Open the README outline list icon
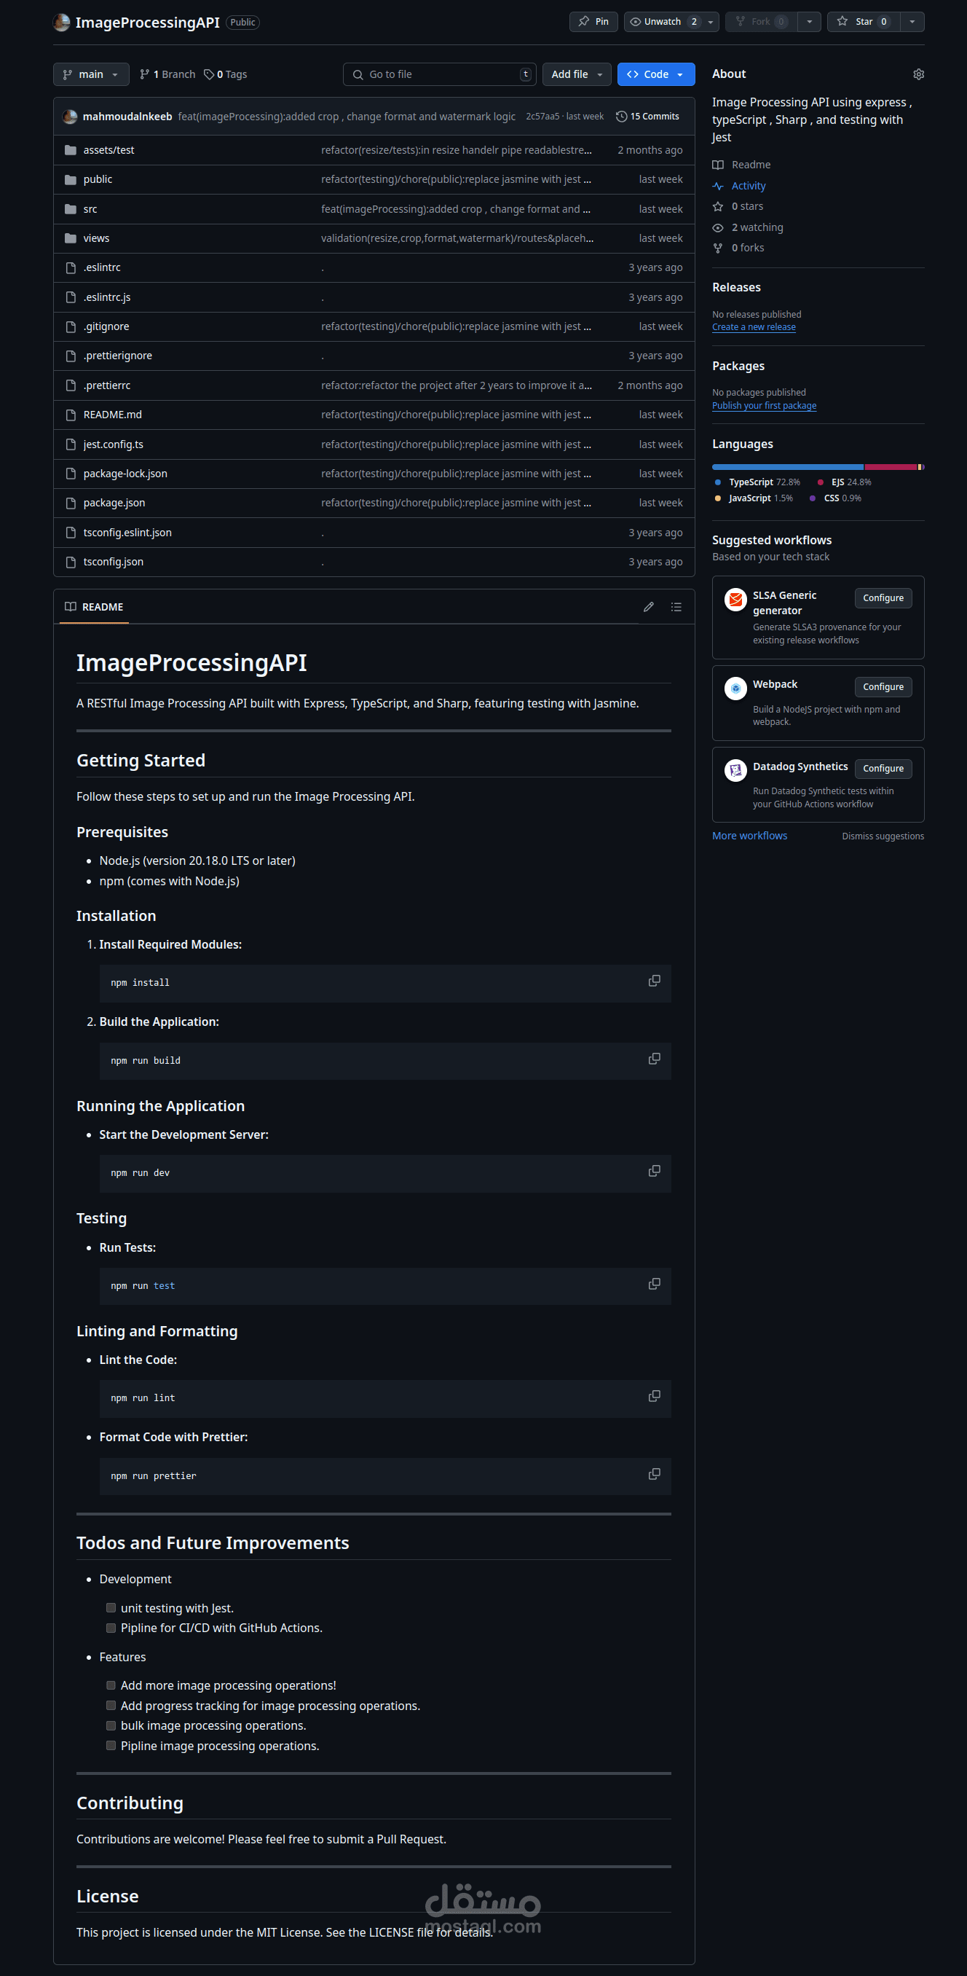Screen dimensions: 967x1976 (676, 607)
